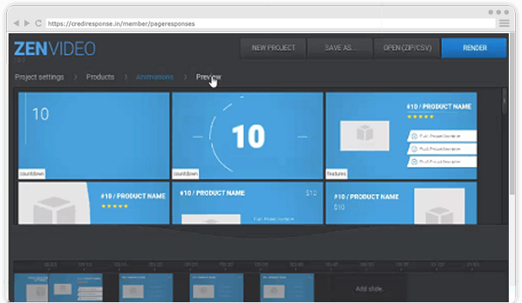Click the browser forward arrow
The image size is (522, 303).
click(x=27, y=23)
